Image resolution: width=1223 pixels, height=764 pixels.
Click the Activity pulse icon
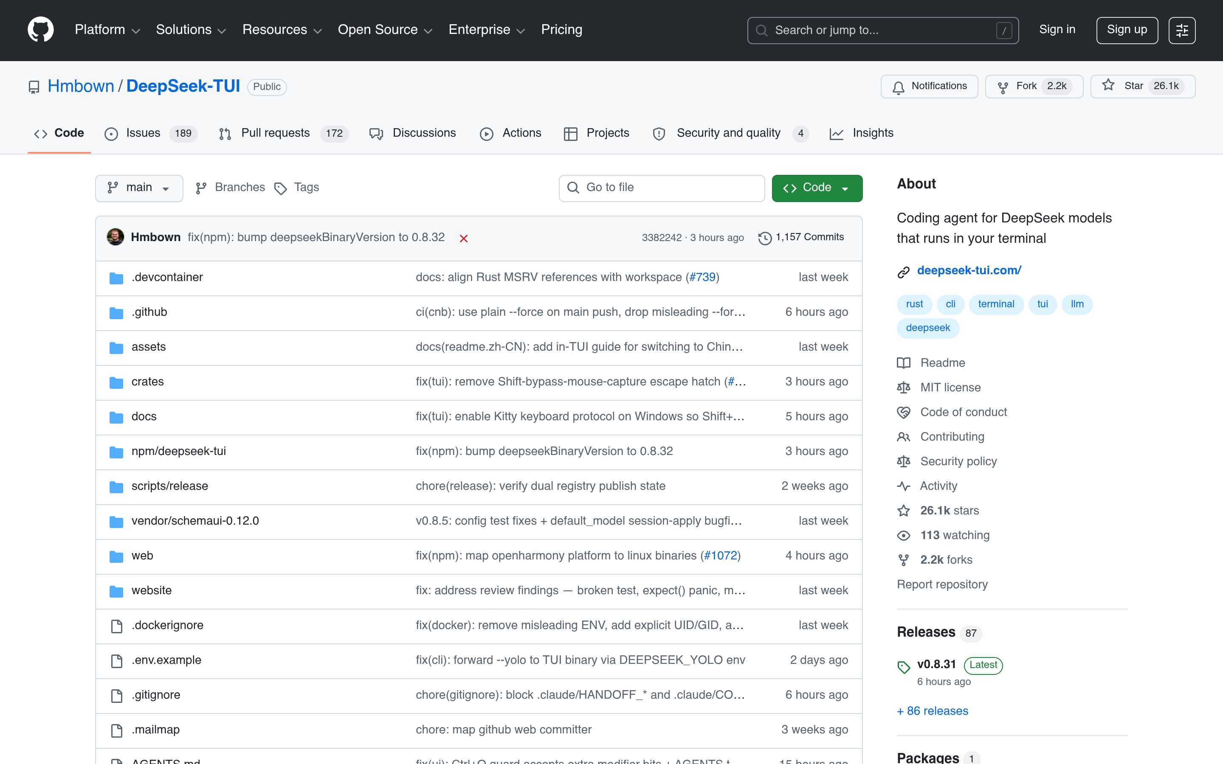[904, 486]
